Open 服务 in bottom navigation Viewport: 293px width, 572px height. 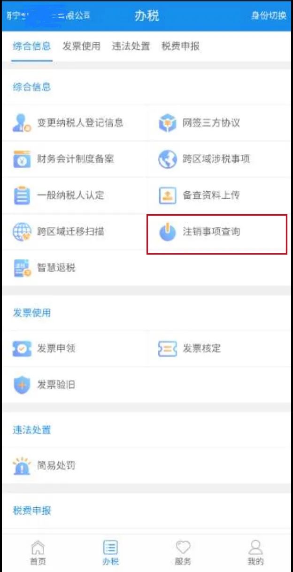point(183,553)
